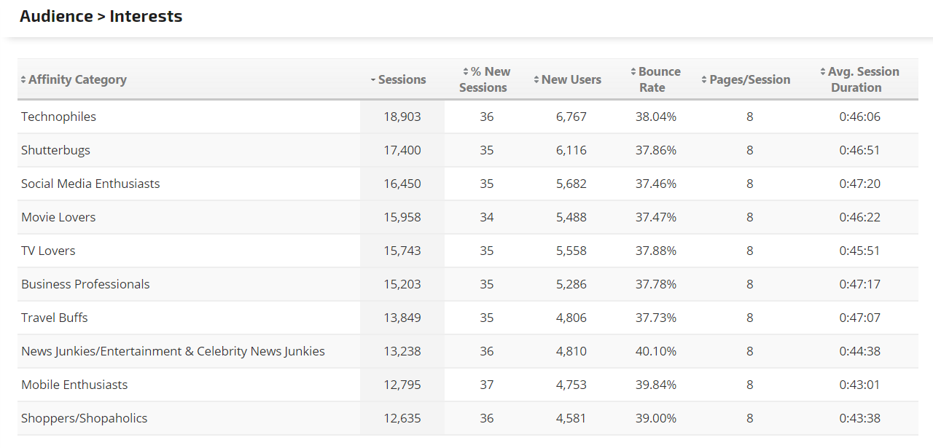The height and width of the screenshot is (448, 933).
Task: Click Travel Buffs category name
Action: tap(55, 318)
